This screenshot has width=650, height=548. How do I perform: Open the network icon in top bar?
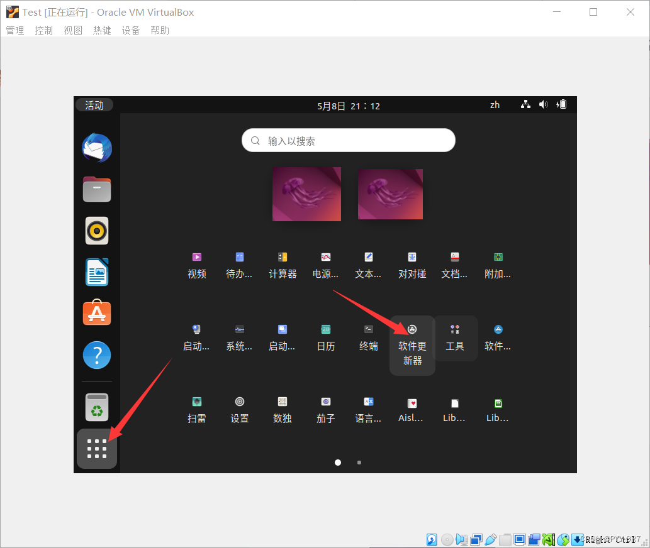525,104
